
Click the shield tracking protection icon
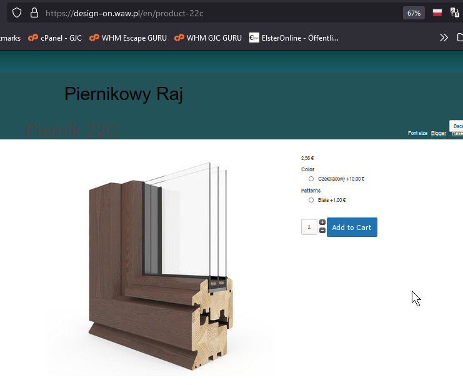(x=17, y=13)
